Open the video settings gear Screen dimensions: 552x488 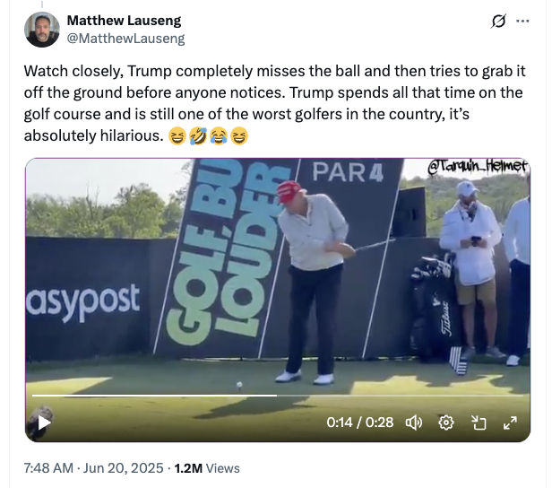pos(446,423)
